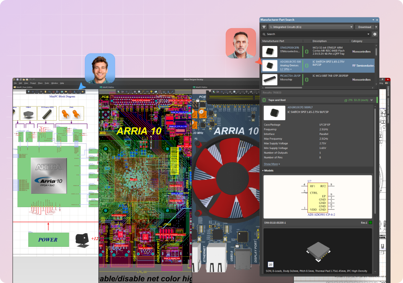Click the filter funnel icon in Part Search

click(264, 27)
